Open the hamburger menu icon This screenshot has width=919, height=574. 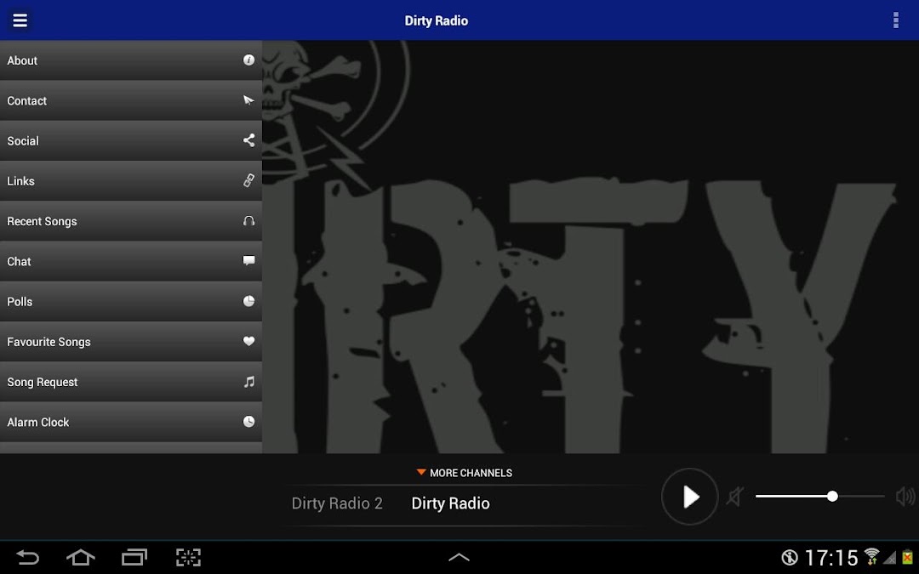(x=20, y=20)
